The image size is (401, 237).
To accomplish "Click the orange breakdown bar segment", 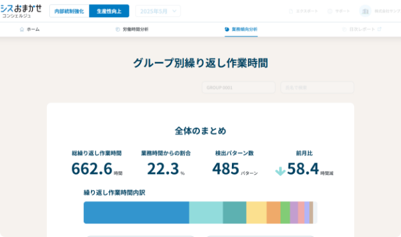I will [274, 213].
